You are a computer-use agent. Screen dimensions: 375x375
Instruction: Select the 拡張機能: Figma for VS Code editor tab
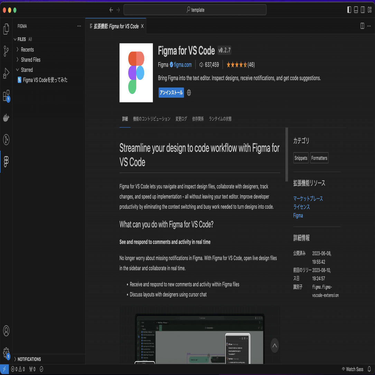[116, 26]
